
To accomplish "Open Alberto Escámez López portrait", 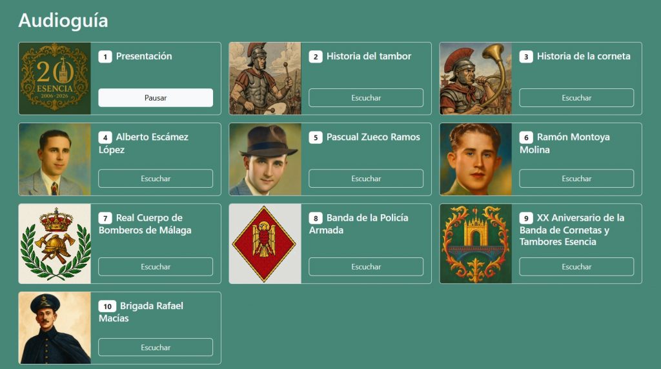I will tap(55, 159).
